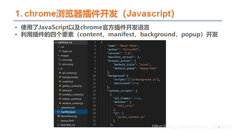This screenshot has width=235, height=132.
Task: Click the JS icon beside background.js
Action: click(x=60, y=77)
